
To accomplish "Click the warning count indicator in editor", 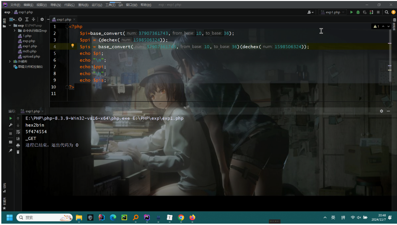I will pos(376,26).
